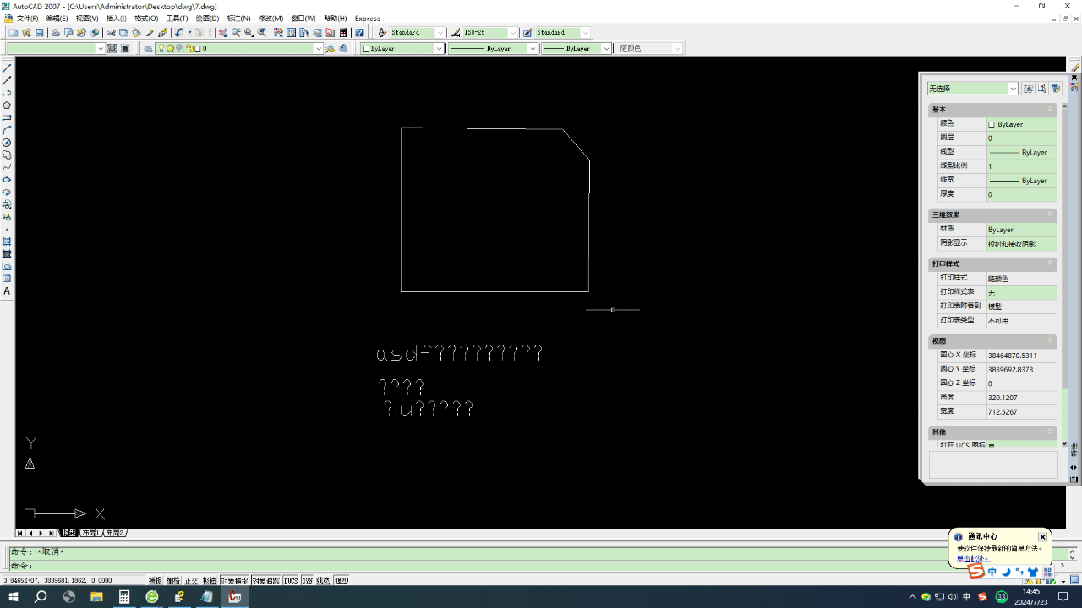Open the ByLayer color control dropdown
Viewport: 1082px width, 608px height.
(x=439, y=48)
